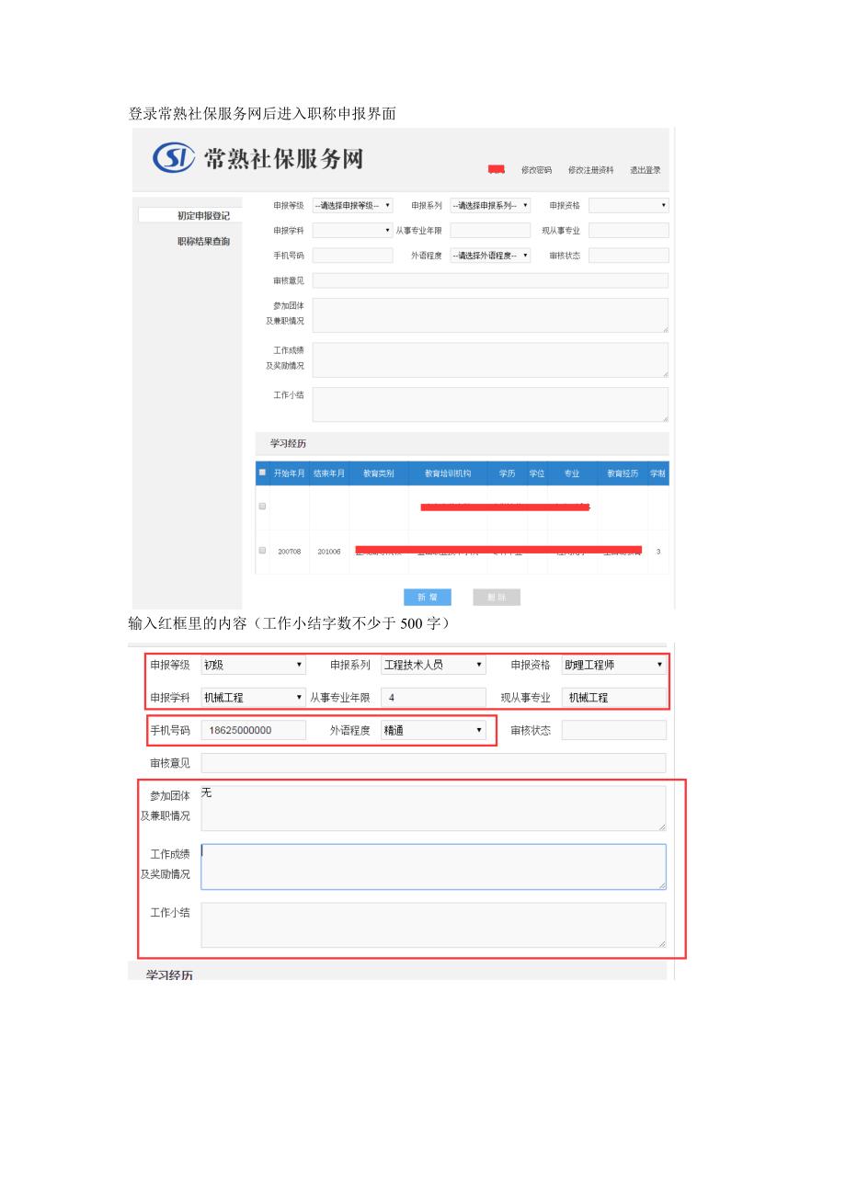Open the --请选择申报系列-- dropdown
Viewport: 846px width, 1197px height.
490,206
